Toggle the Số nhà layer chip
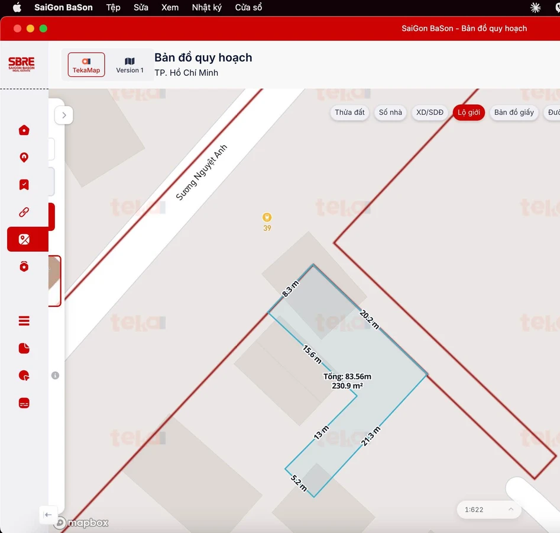560x533 pixels. click(x=390, y=113)
